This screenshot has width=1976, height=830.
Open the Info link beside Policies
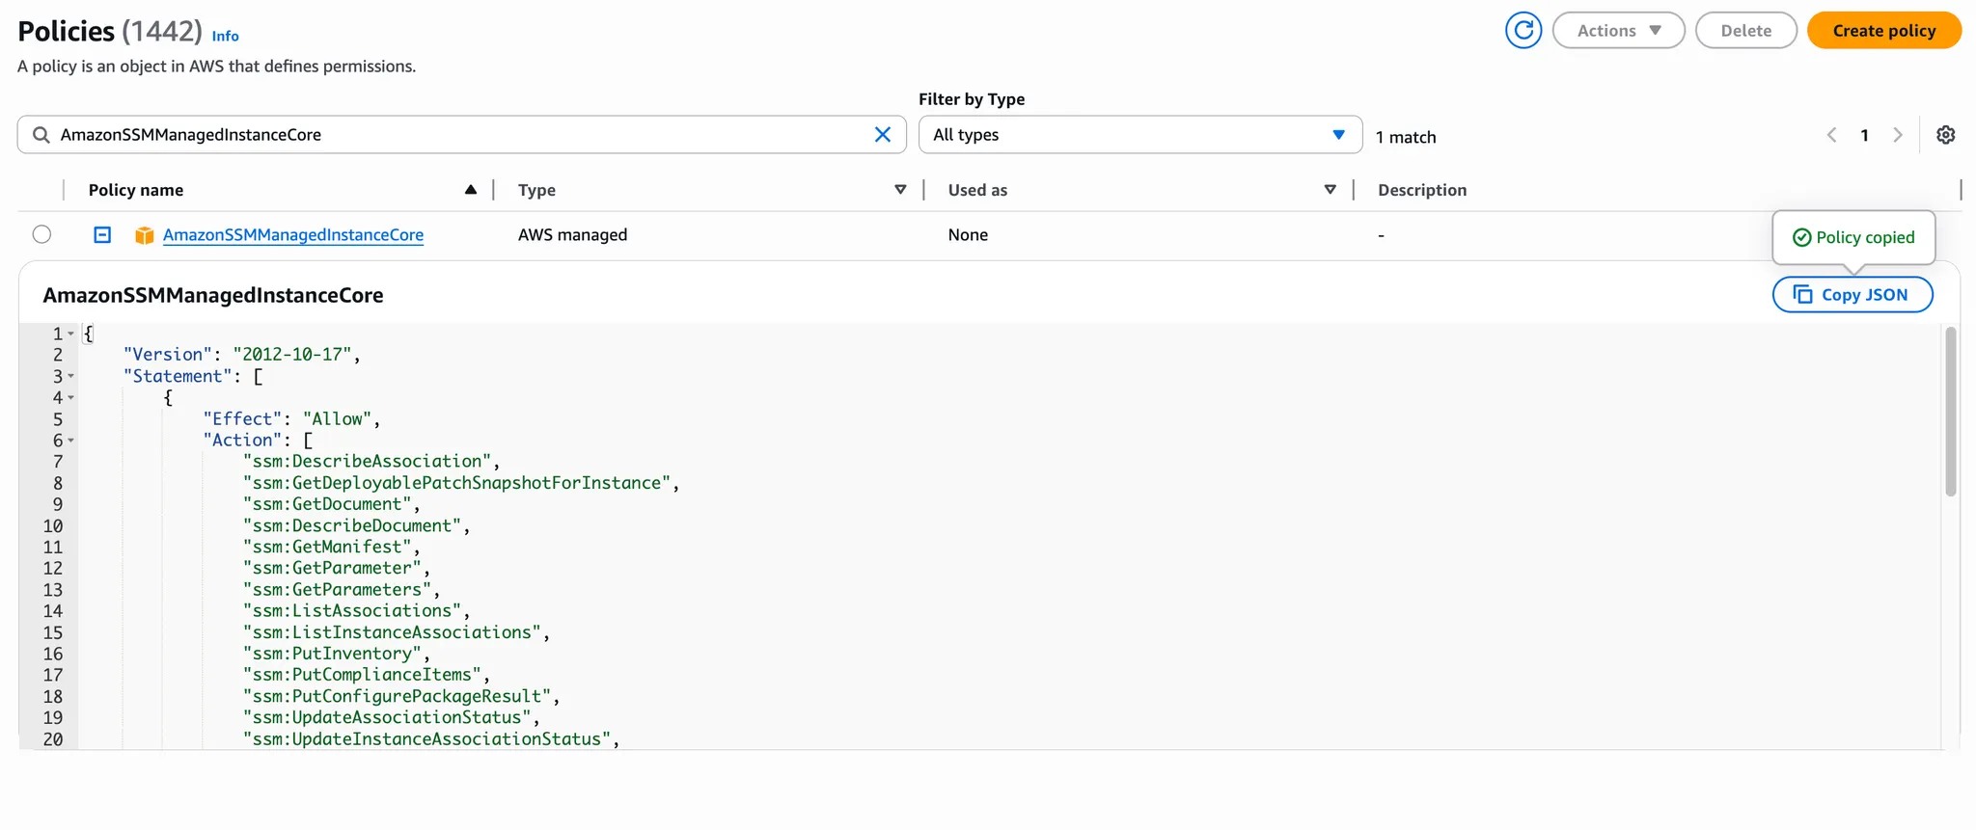pyautogui.click(x=225, y=36)
